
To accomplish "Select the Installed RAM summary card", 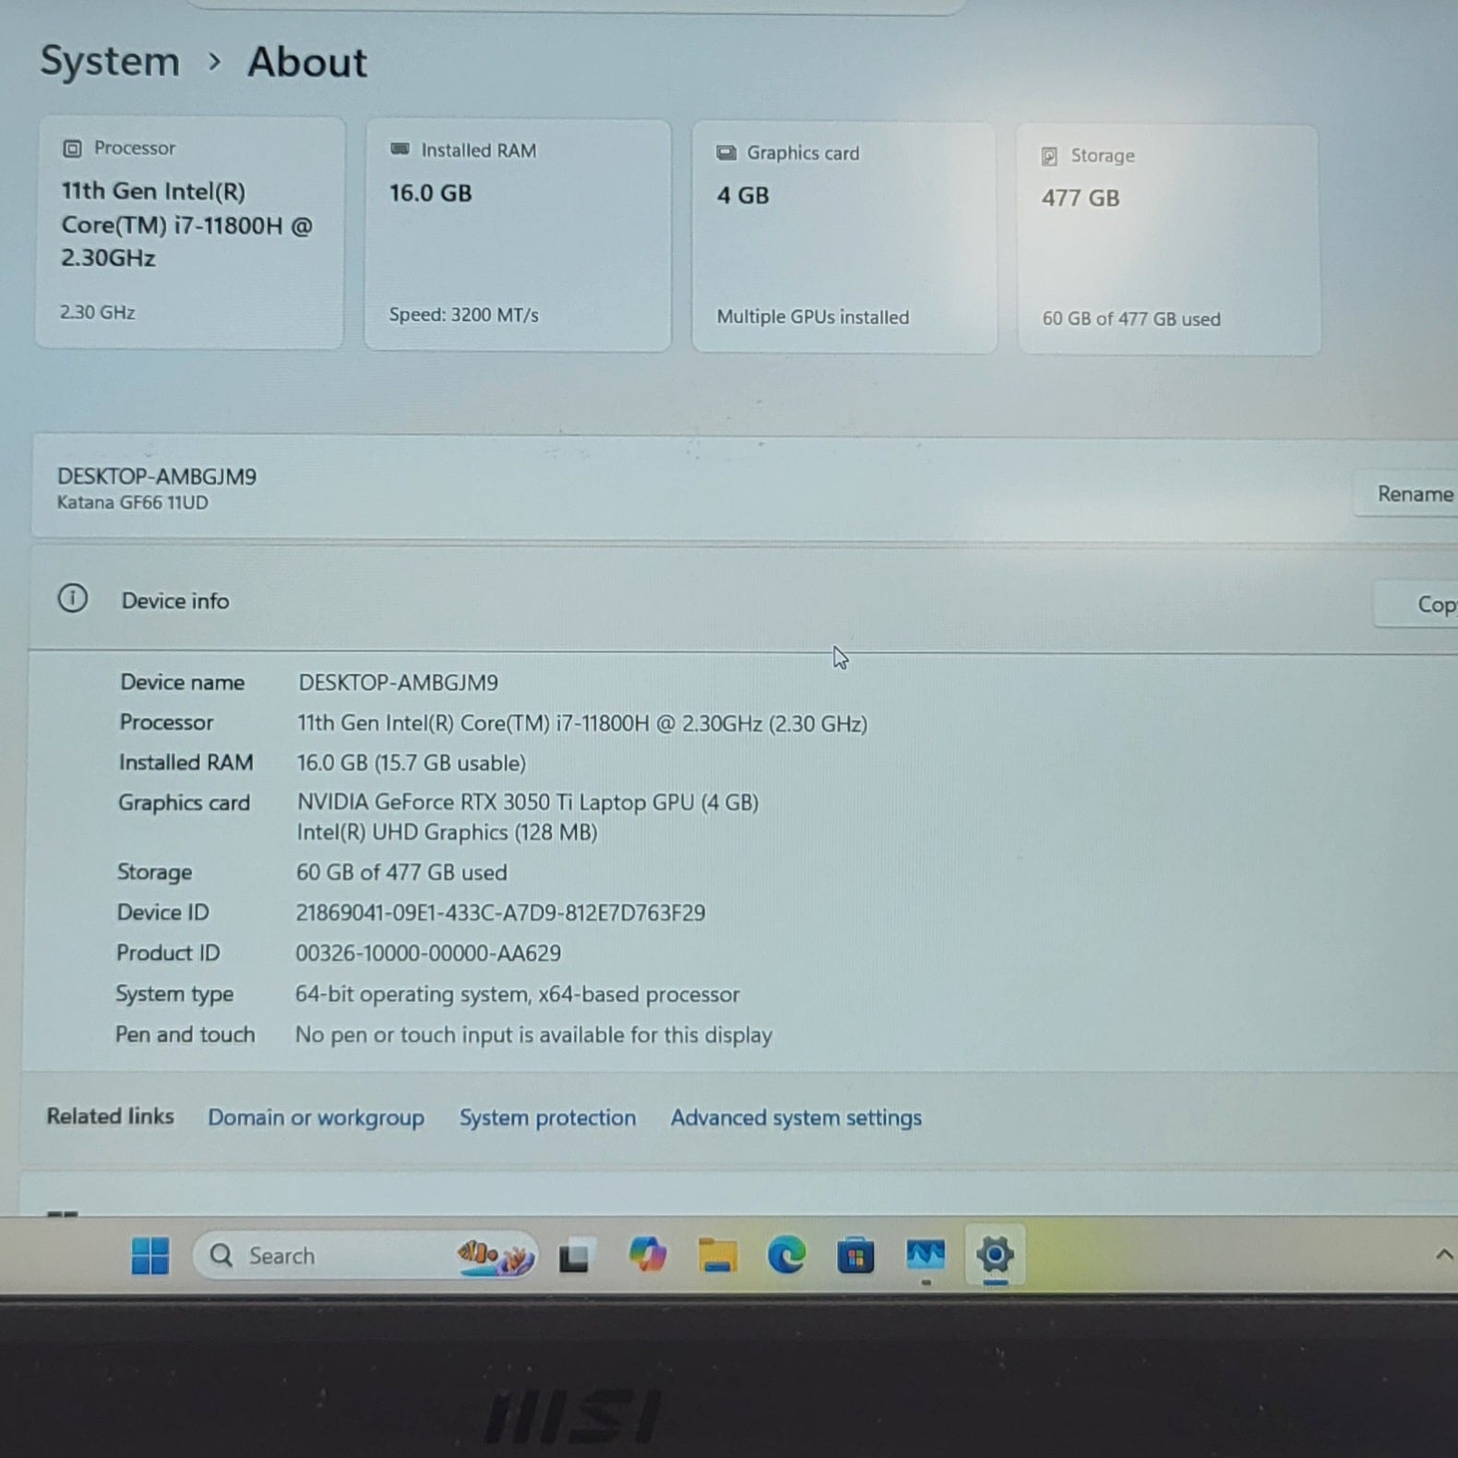I will 518,235.
